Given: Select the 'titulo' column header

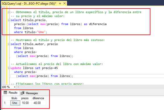Looking at the screenshot, I should 14,98.
